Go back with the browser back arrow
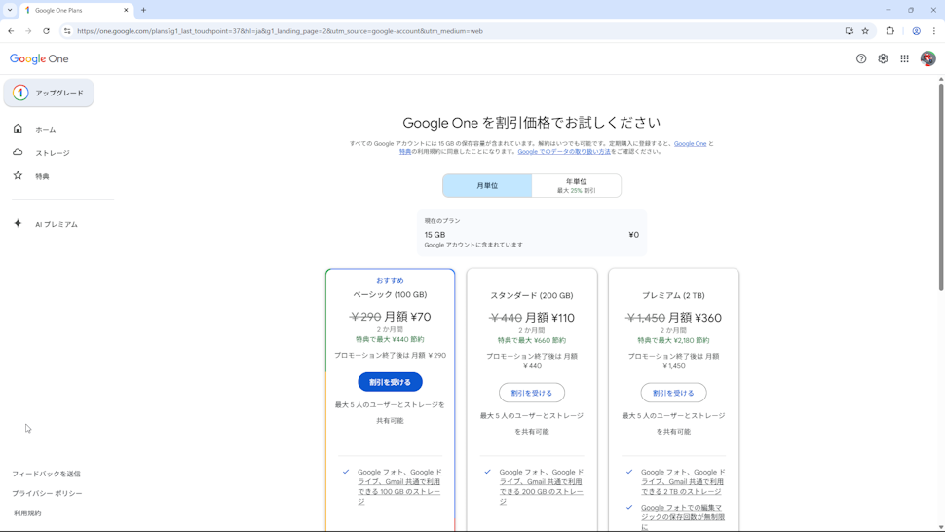The height and width of the screenshot is (532, 945). tap(11, 31)
